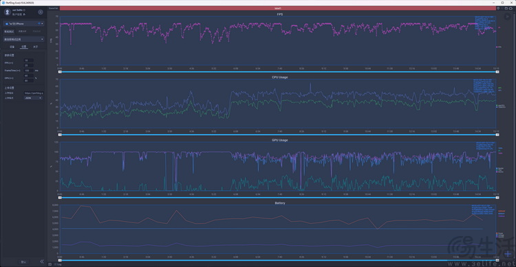The width and height of the screenshot is (516, 267).
Task: Switch to the first mode tab under device
Action: pos(9,32)
